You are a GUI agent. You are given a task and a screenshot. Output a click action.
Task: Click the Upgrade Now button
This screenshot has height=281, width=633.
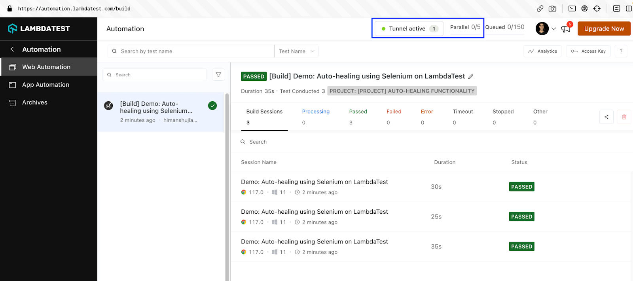click(604, 28)
